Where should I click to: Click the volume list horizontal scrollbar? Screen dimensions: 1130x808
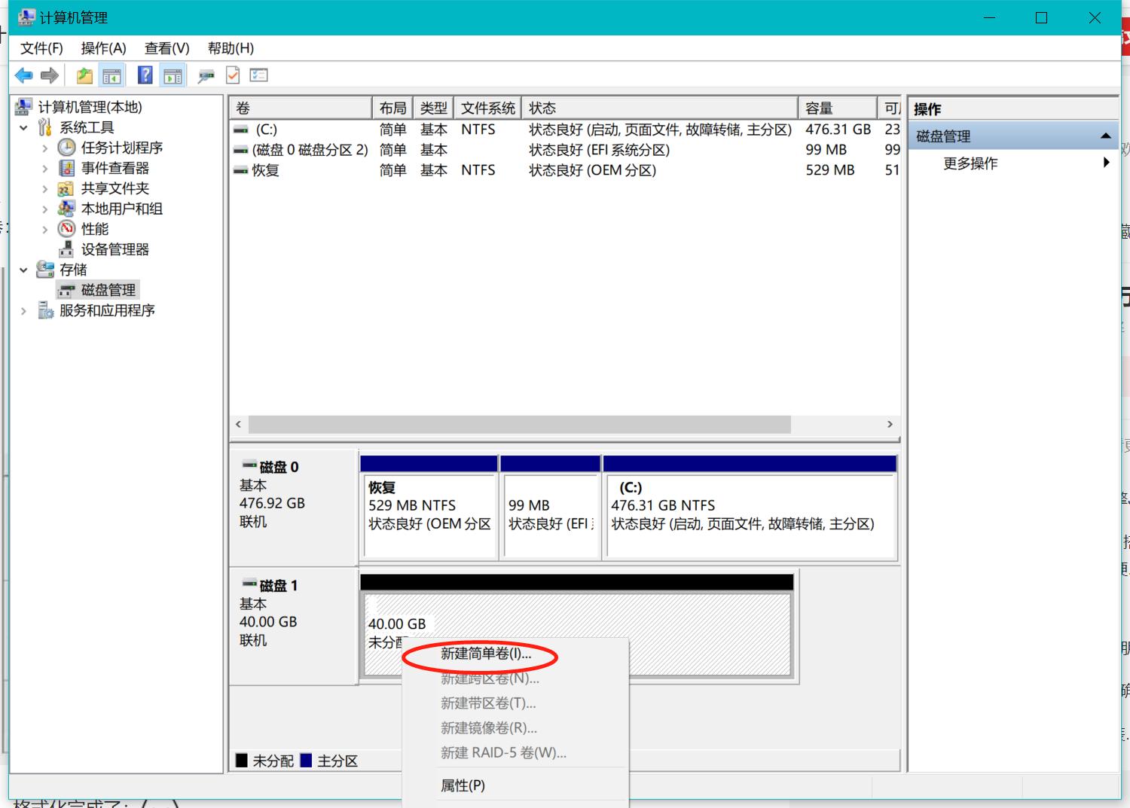click(520, 425)
